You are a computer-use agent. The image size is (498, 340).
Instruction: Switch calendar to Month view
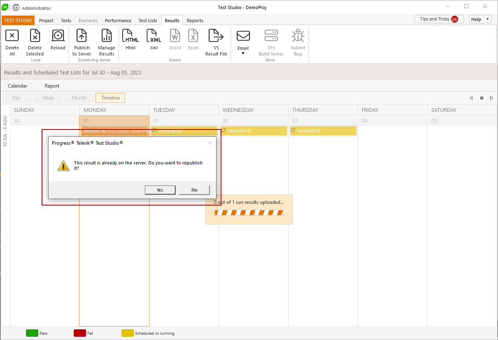click(79, 98)
